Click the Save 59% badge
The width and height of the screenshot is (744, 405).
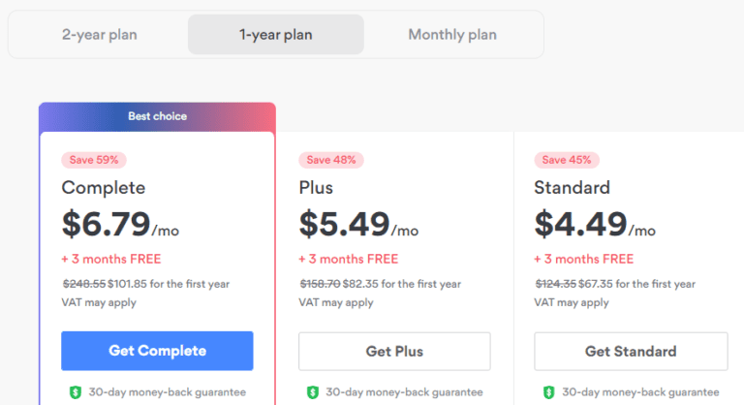pos(94,160)
